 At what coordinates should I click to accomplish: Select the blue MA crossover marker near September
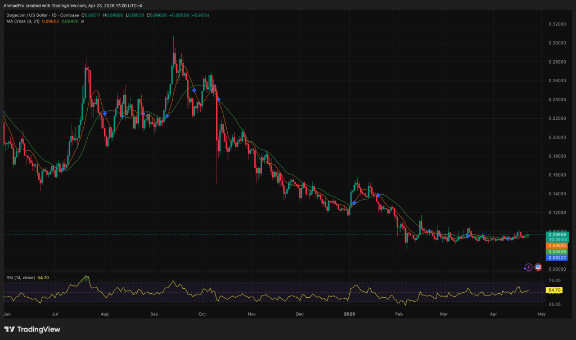pyautogui.click(x=167, y=116)
